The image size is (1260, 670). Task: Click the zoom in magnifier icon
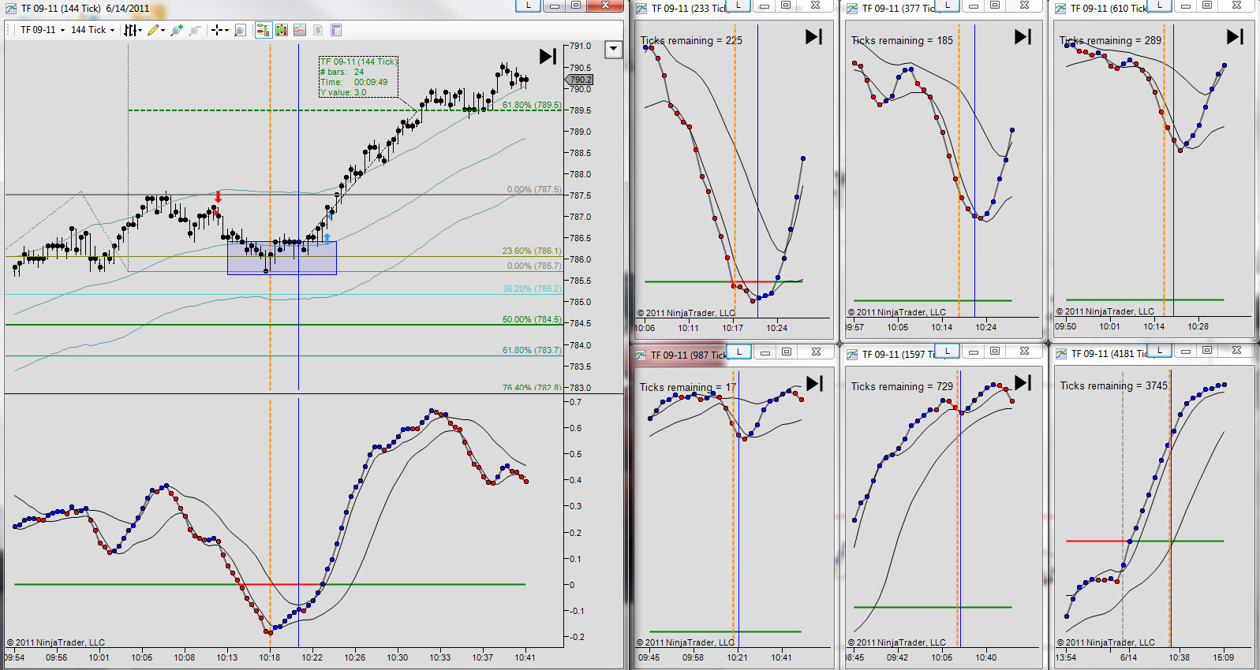click(x=177, y=30)
